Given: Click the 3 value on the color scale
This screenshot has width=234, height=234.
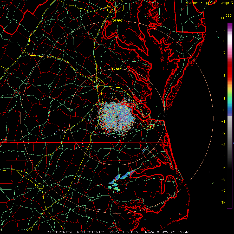Looking at the screenshot, I should click(224, 75).
